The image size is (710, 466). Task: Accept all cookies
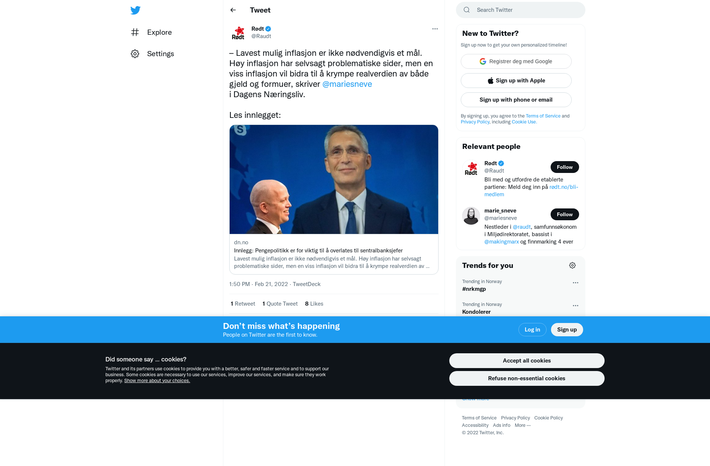pyautogui.click(x=527, y=361)
